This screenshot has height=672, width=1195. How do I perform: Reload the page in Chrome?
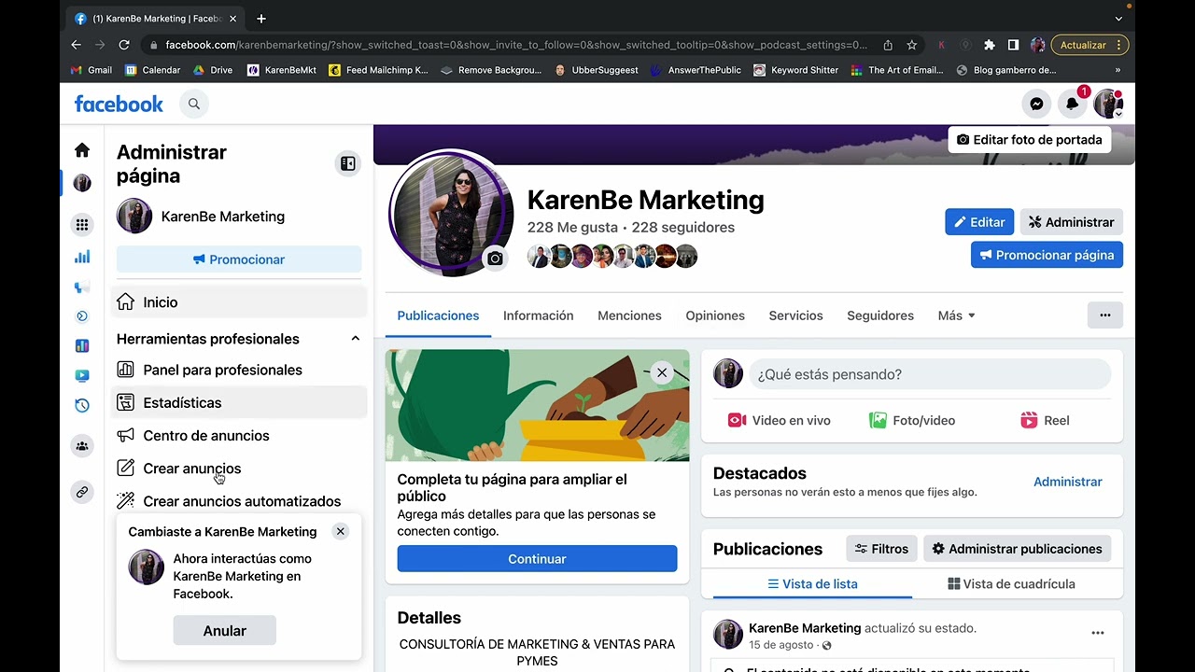[124, 45]
